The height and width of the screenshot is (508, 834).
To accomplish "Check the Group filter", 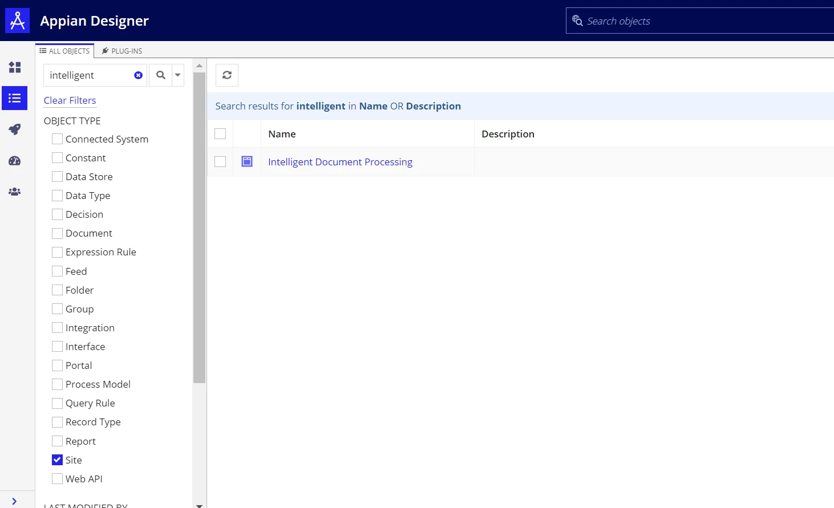I will click(x=57, y=309).
